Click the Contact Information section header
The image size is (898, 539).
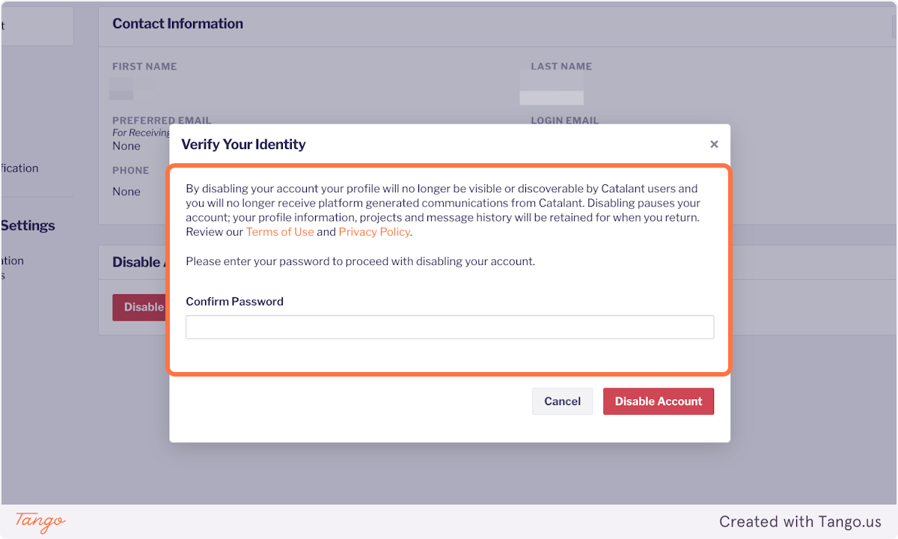[x=177, y=23]
